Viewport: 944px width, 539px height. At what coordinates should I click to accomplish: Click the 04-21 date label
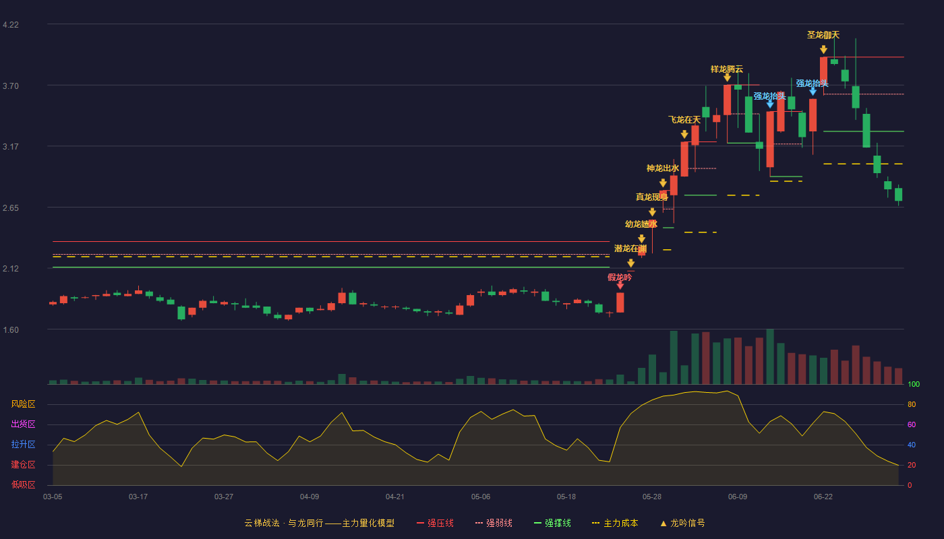tap(395, 497)
